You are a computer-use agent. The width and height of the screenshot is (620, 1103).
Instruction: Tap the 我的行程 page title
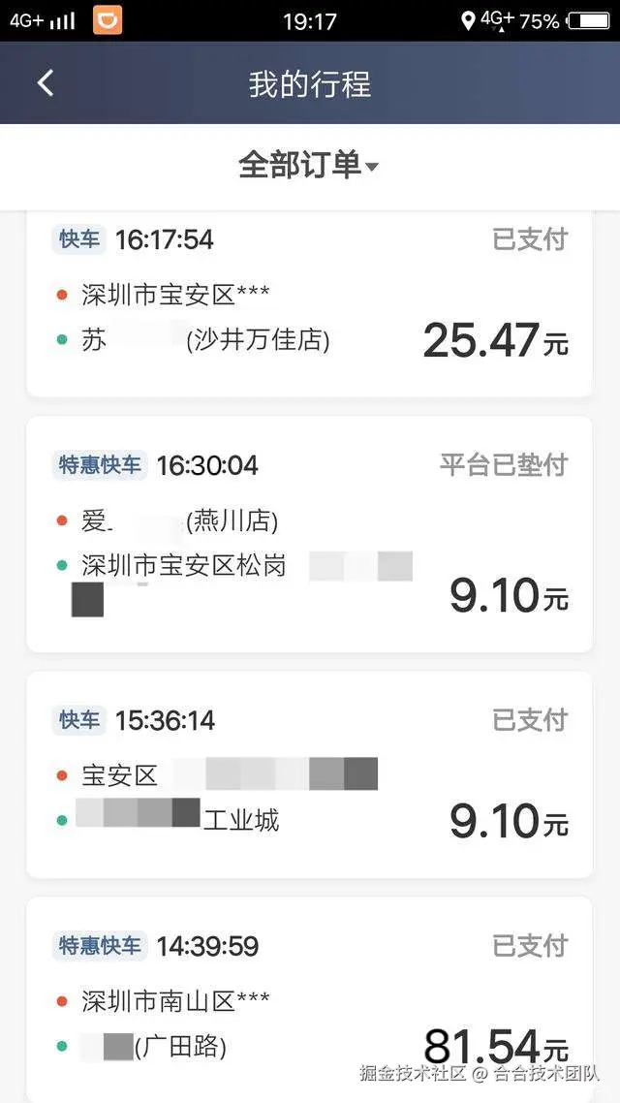tap(310, 83)
